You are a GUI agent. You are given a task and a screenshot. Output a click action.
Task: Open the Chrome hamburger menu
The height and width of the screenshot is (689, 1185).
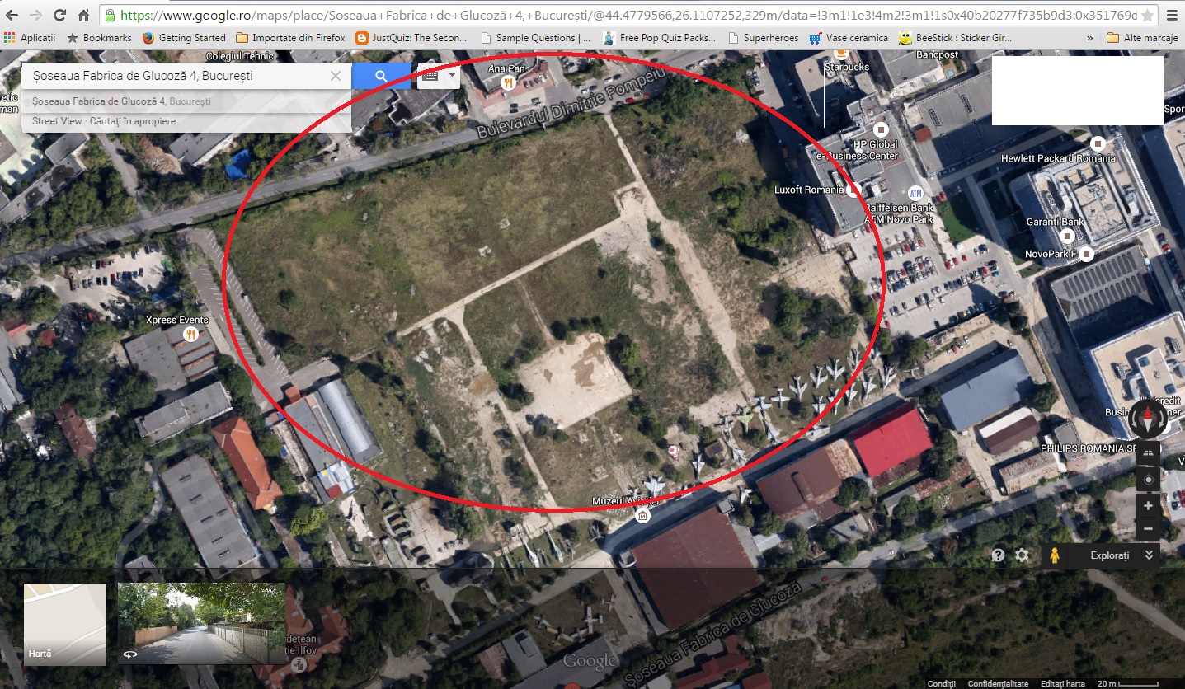click(x=1172, y=16)
